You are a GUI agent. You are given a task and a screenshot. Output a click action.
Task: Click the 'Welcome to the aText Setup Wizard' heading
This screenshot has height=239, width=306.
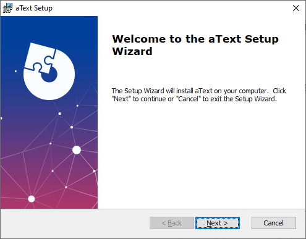(x=195, y=45)
